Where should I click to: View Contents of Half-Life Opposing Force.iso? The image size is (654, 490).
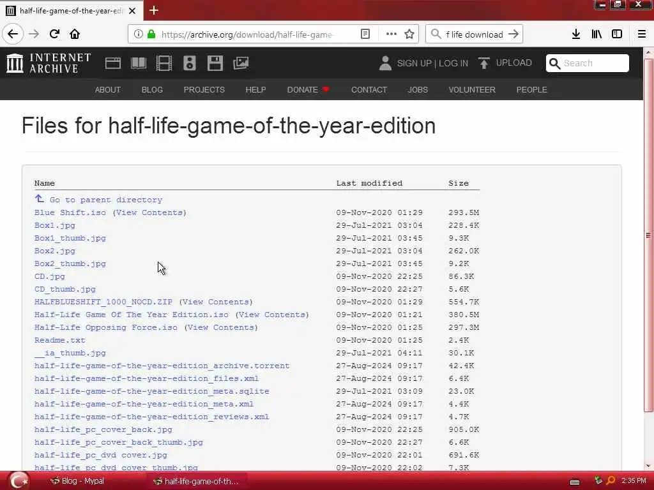220,327
